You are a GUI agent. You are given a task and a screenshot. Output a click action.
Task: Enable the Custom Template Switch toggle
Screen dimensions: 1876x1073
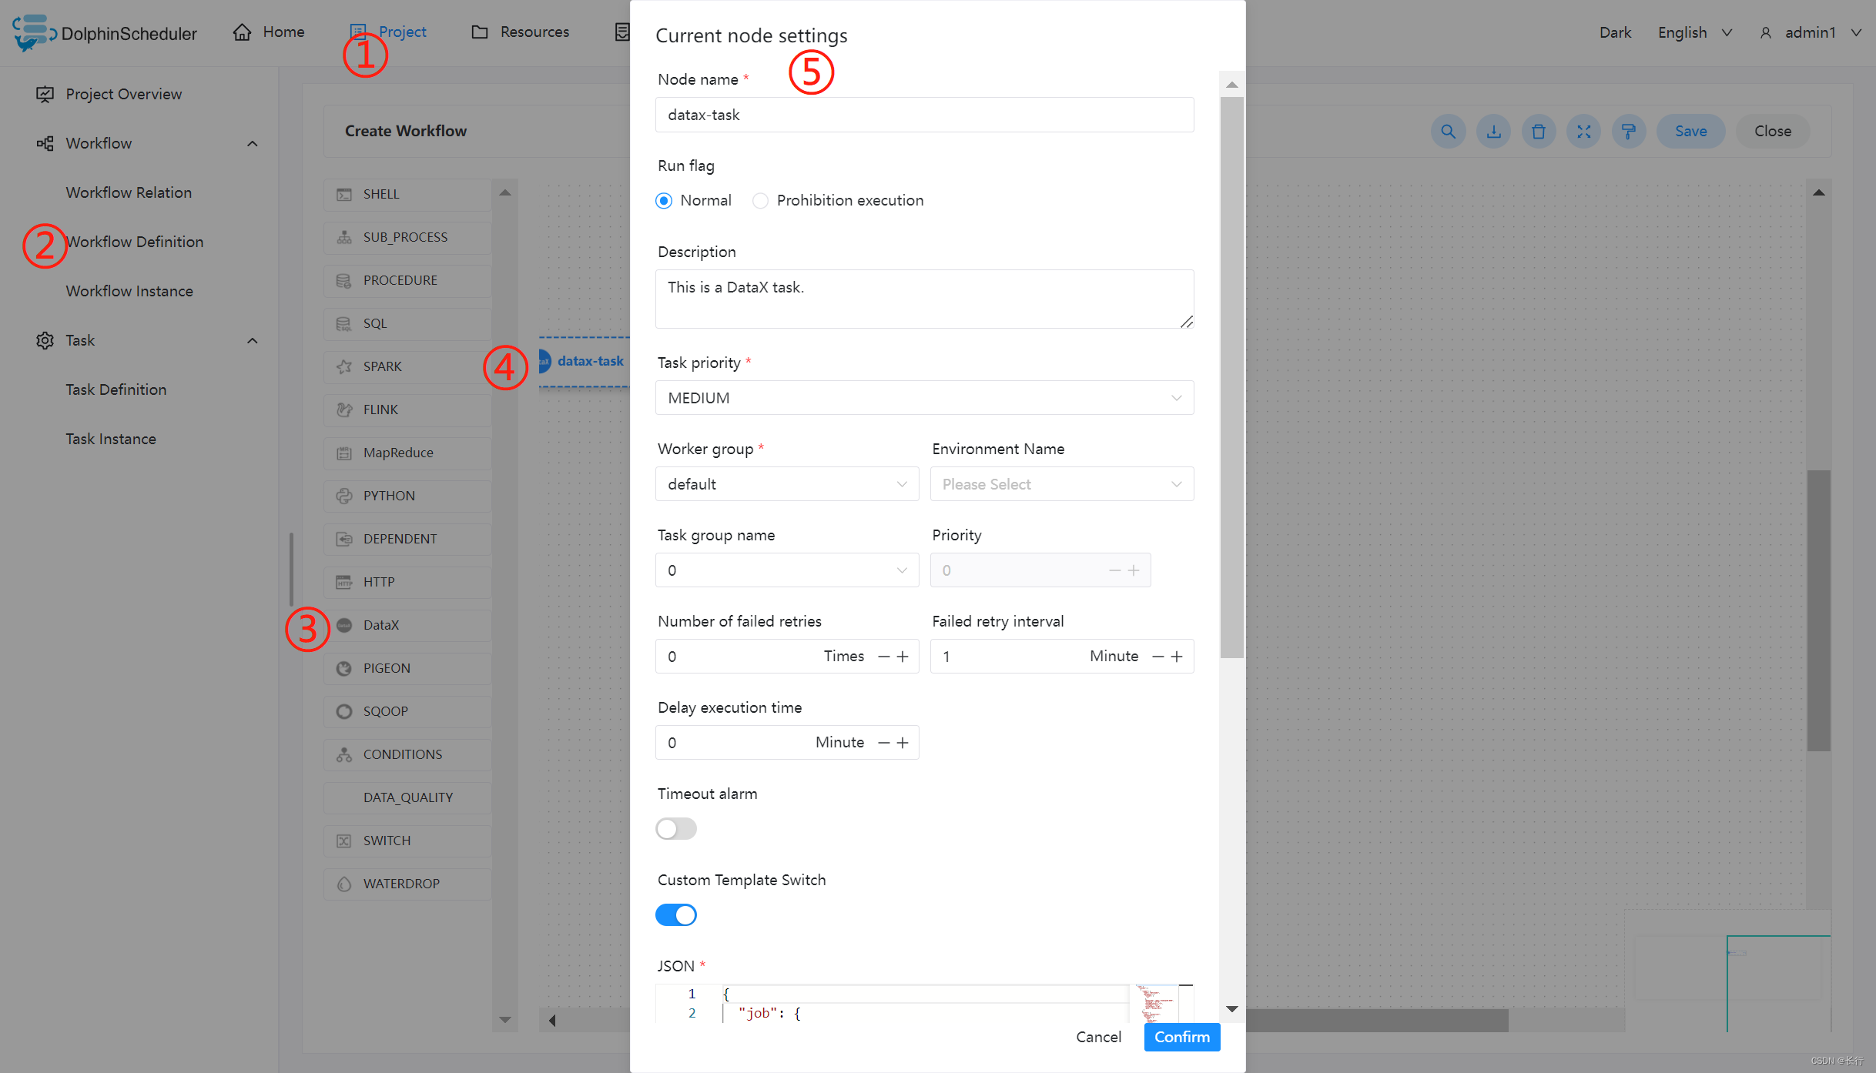point(675,914)
